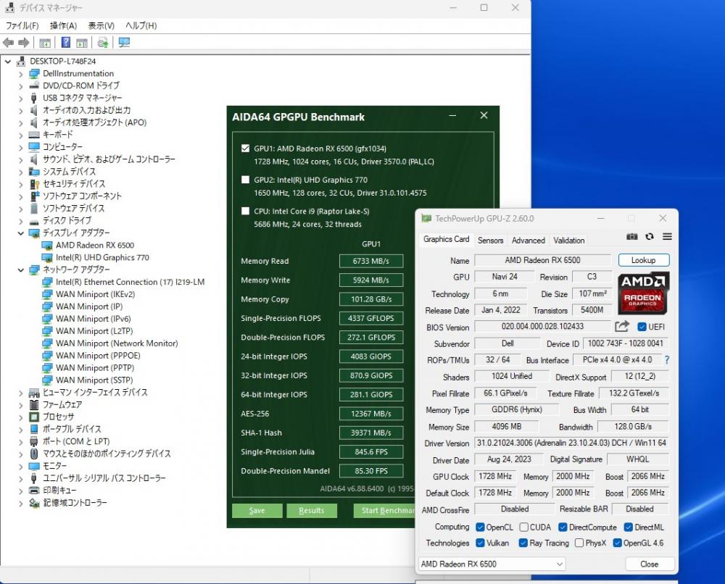Toggle the OpenCL checkbox
This screenshot has width=725, height=584.
point(480,527)
